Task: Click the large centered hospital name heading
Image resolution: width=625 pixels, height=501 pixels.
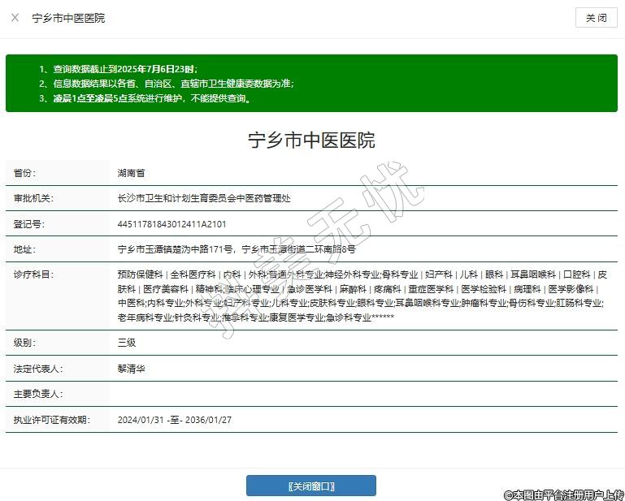Action: tap(311, 140)
